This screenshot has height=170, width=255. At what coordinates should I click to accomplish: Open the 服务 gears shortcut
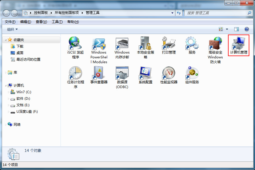192,45
